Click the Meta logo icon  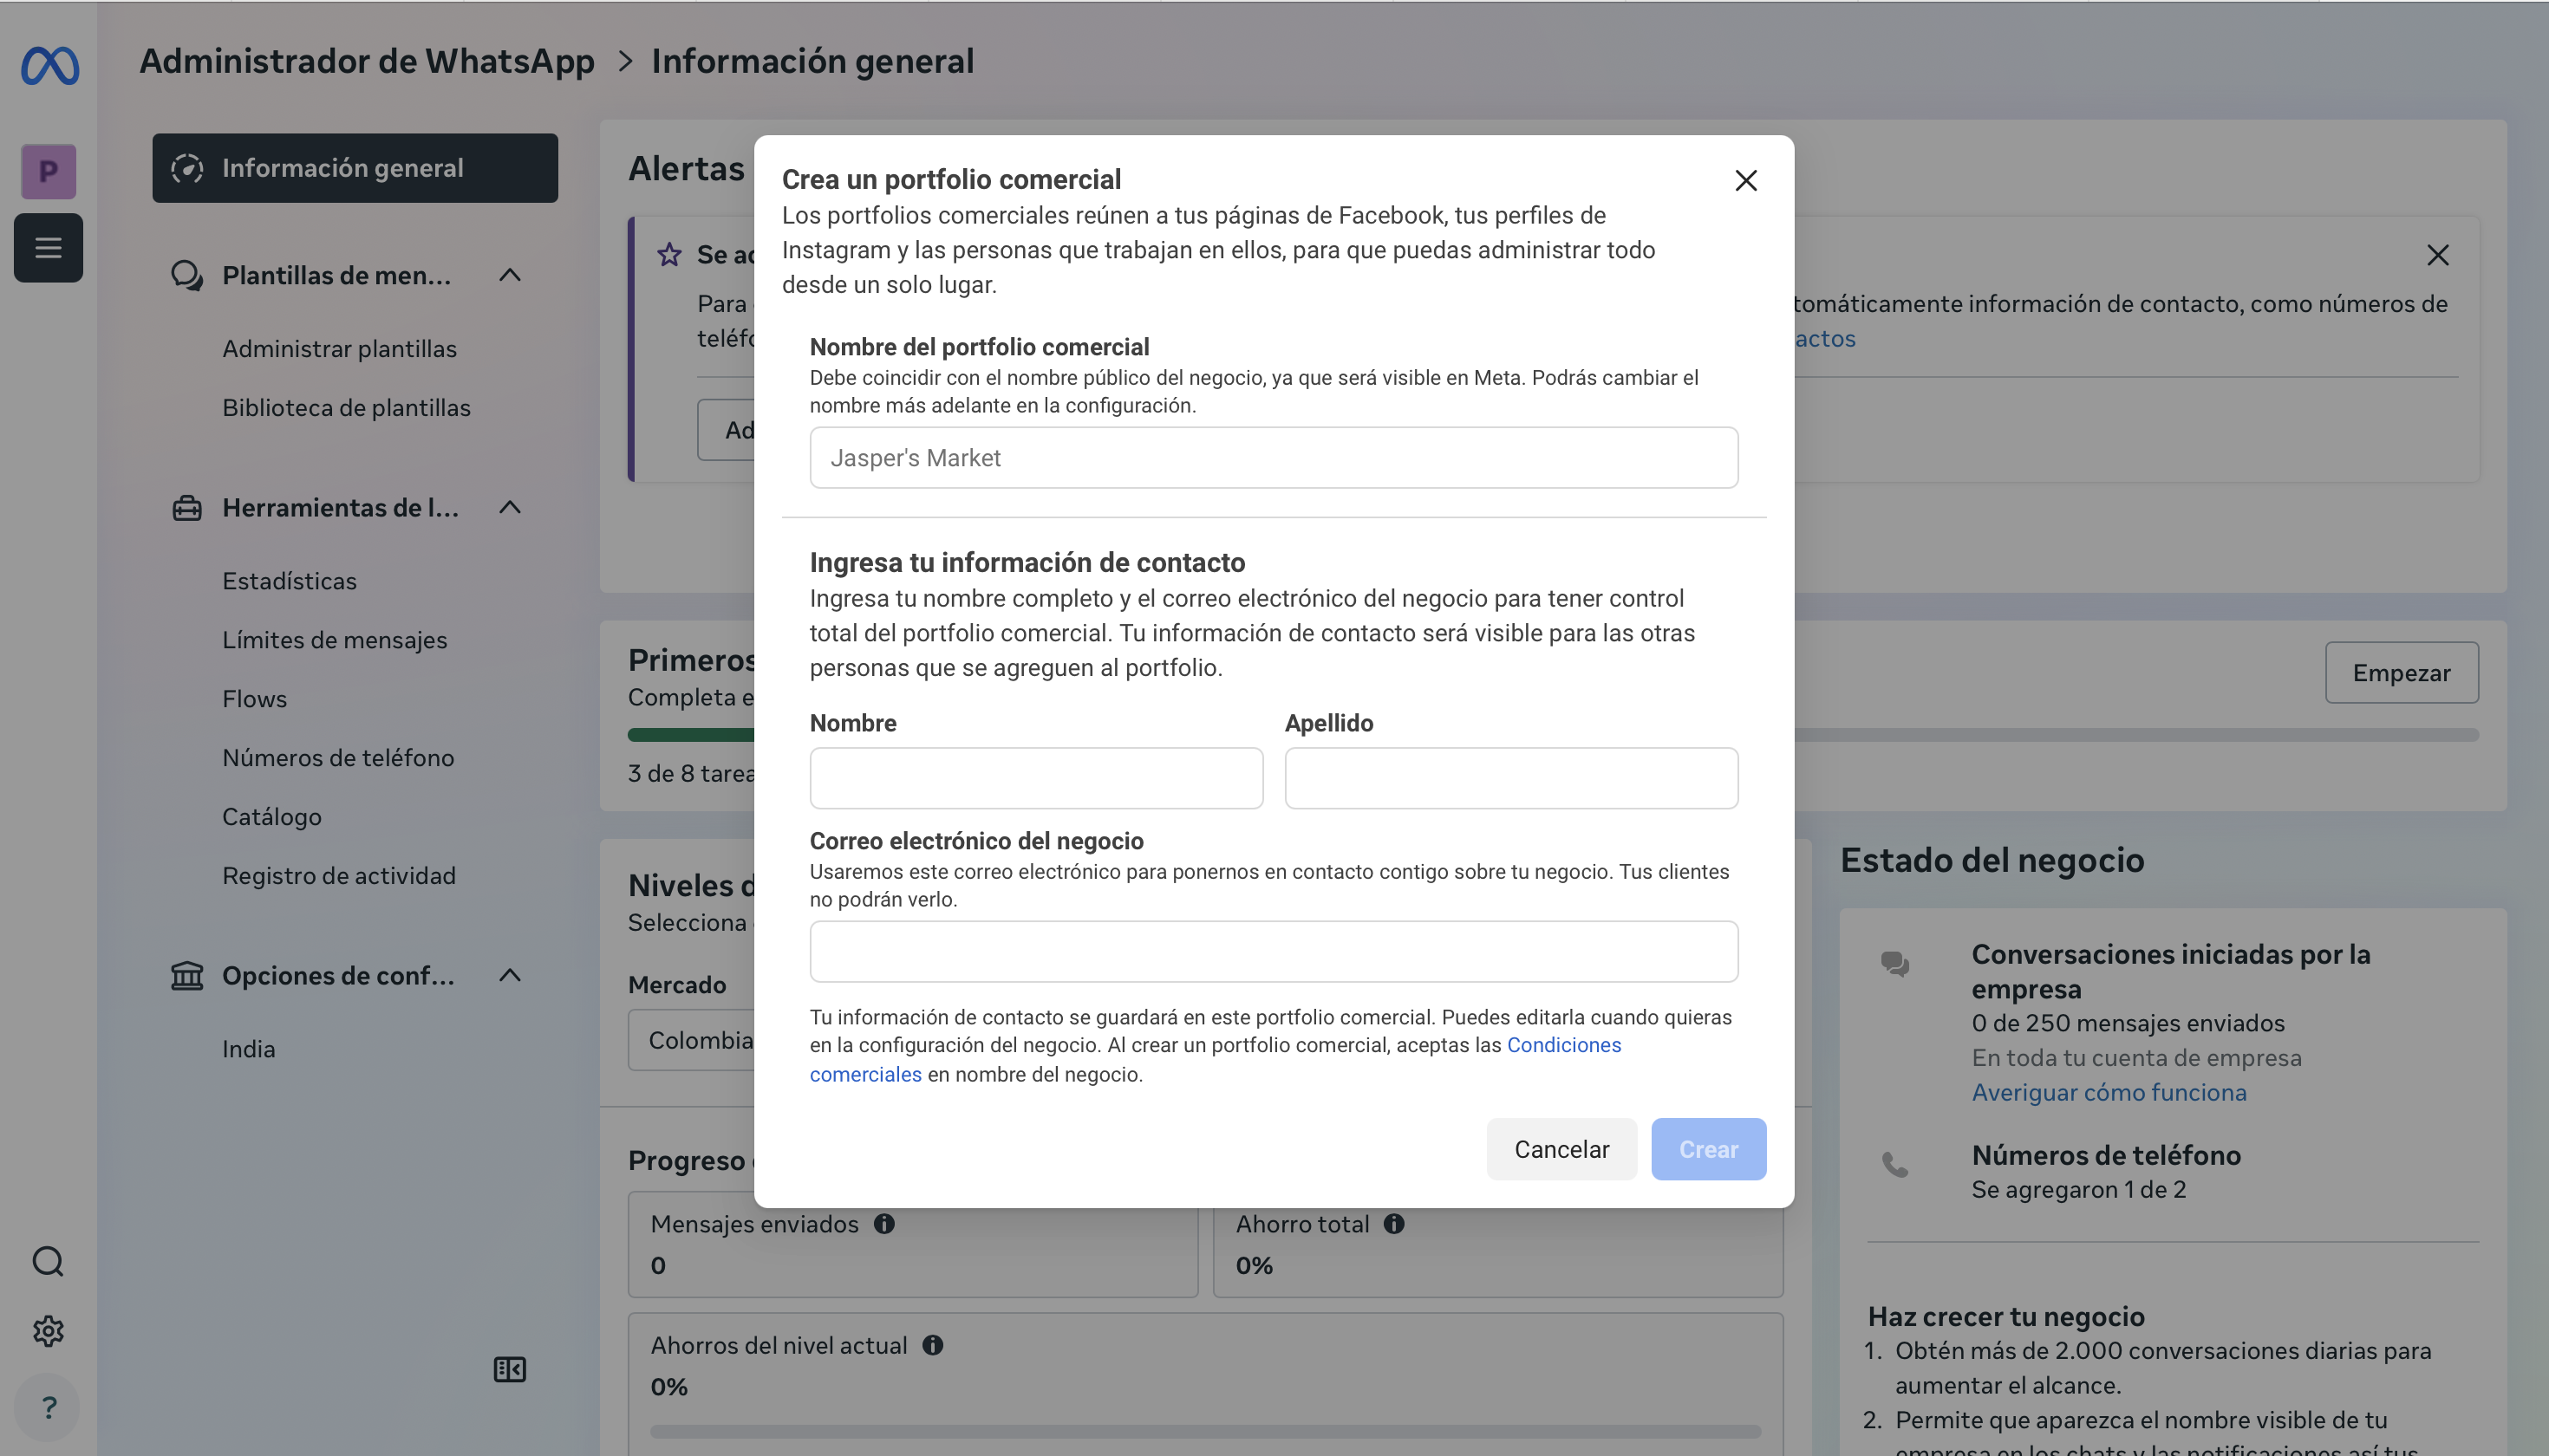click(50, 66)
